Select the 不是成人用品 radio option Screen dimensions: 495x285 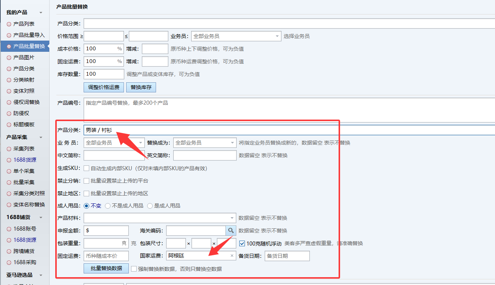[108, 206]
